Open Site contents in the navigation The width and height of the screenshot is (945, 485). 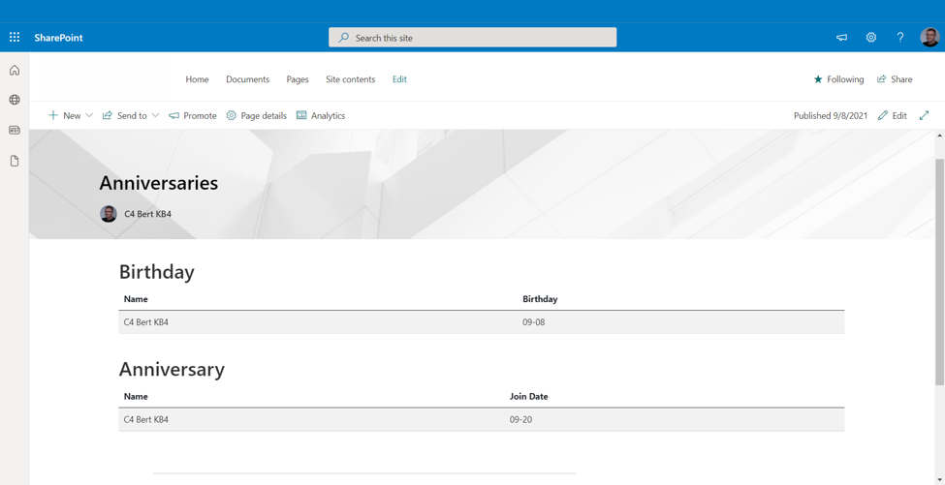[350, 79]
